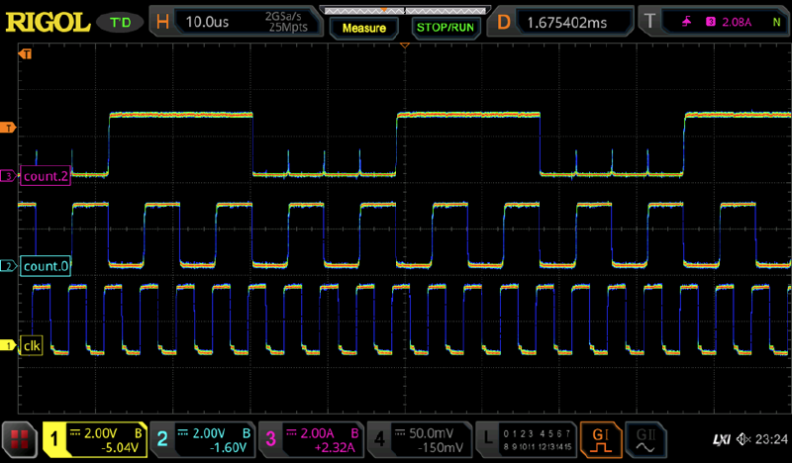Screen dimensions: 792x463
Task: Click the orange trigger position marker at top
Action: (402, 46)
